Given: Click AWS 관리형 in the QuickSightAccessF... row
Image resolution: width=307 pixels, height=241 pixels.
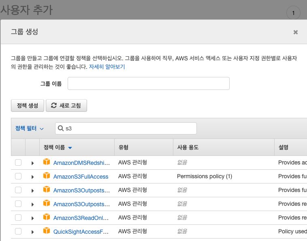Looking at the screenshot, I should tap(132, 231).
